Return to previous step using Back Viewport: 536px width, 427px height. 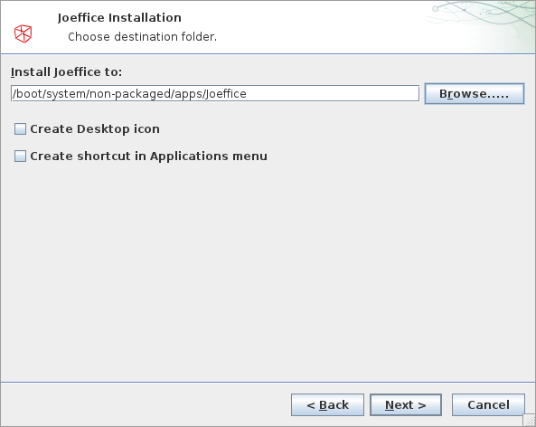327,404
